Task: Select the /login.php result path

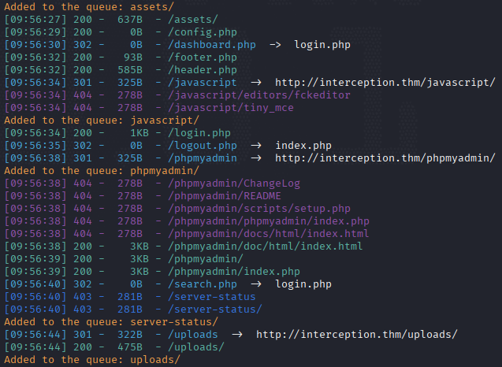Action: (199, 133)
